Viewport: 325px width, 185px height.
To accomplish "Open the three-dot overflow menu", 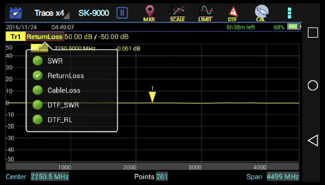I will click(x=290, y=13).
